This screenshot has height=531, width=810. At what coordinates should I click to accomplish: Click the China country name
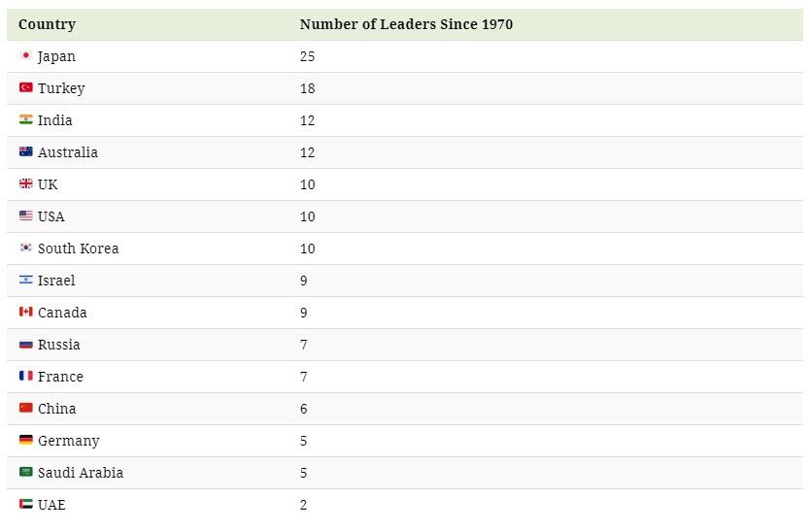pyautogui.click(x=57, y=409)
